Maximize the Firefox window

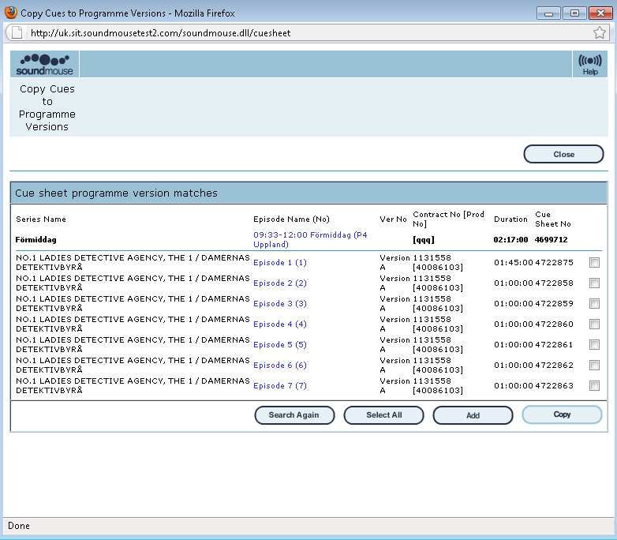click(x=574, y=13)
